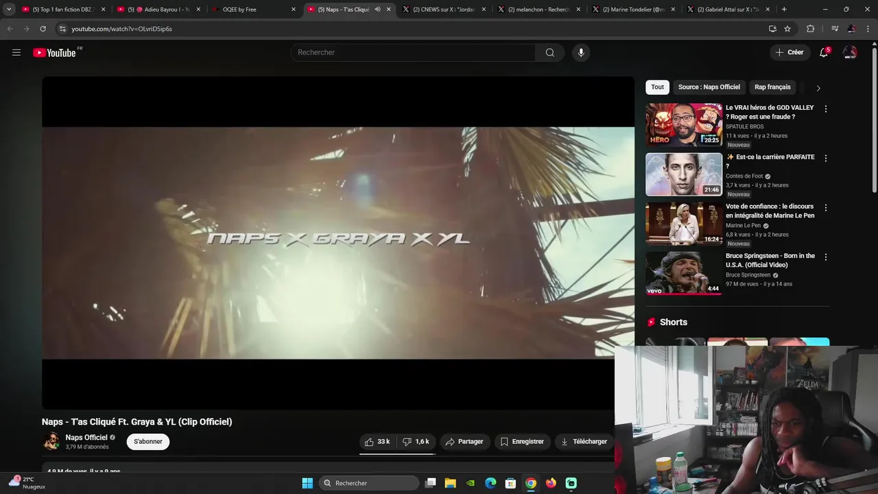Image resolution: width=878 pixels, height=494 pixels.
Task: Open the account avatar menu
Action: (850, 53)
